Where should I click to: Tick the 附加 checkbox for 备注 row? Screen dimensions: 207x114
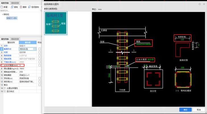[x=40, y=85]
